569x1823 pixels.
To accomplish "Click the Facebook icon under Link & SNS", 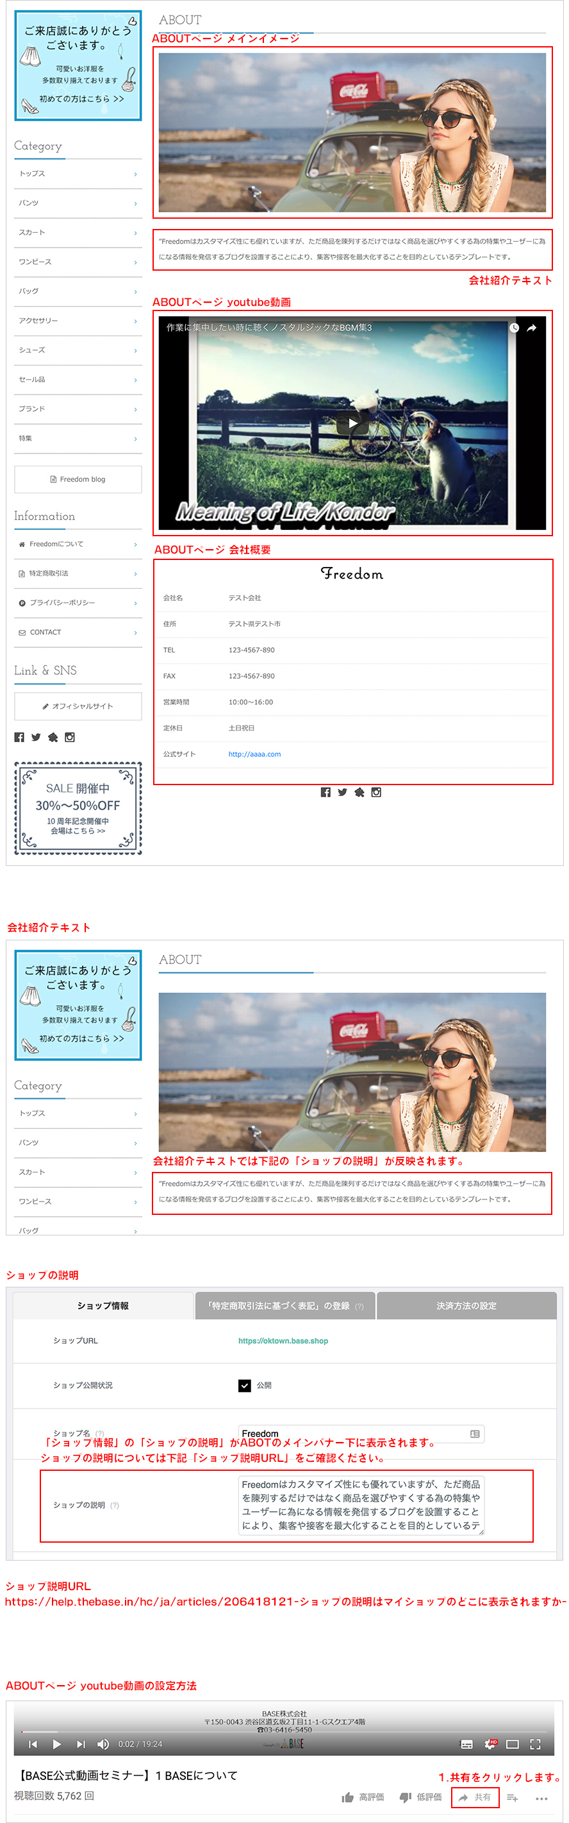I will click(x=19, y=738).
